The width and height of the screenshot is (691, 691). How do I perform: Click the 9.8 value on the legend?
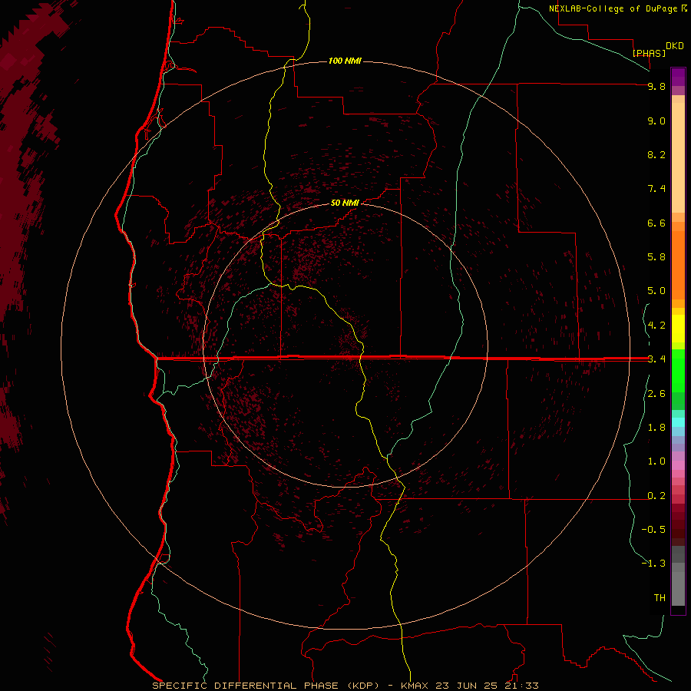[x=656, y=86]
